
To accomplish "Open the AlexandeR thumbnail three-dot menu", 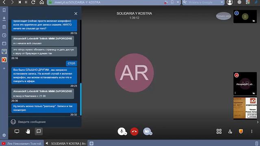I will [x=235, y=93].
